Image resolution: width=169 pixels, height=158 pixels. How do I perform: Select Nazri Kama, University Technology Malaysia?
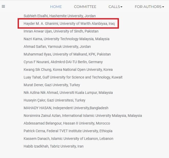[x=66, y=39]
